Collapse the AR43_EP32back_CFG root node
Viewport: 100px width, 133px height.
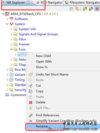(3, 14)
